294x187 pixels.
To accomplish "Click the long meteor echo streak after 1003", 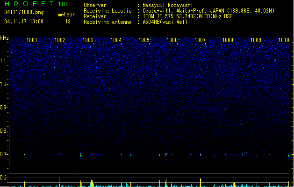I will coord(93,155).
